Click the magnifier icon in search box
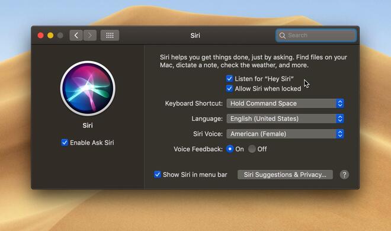The image size is (391, 231). tap(282, 36)
